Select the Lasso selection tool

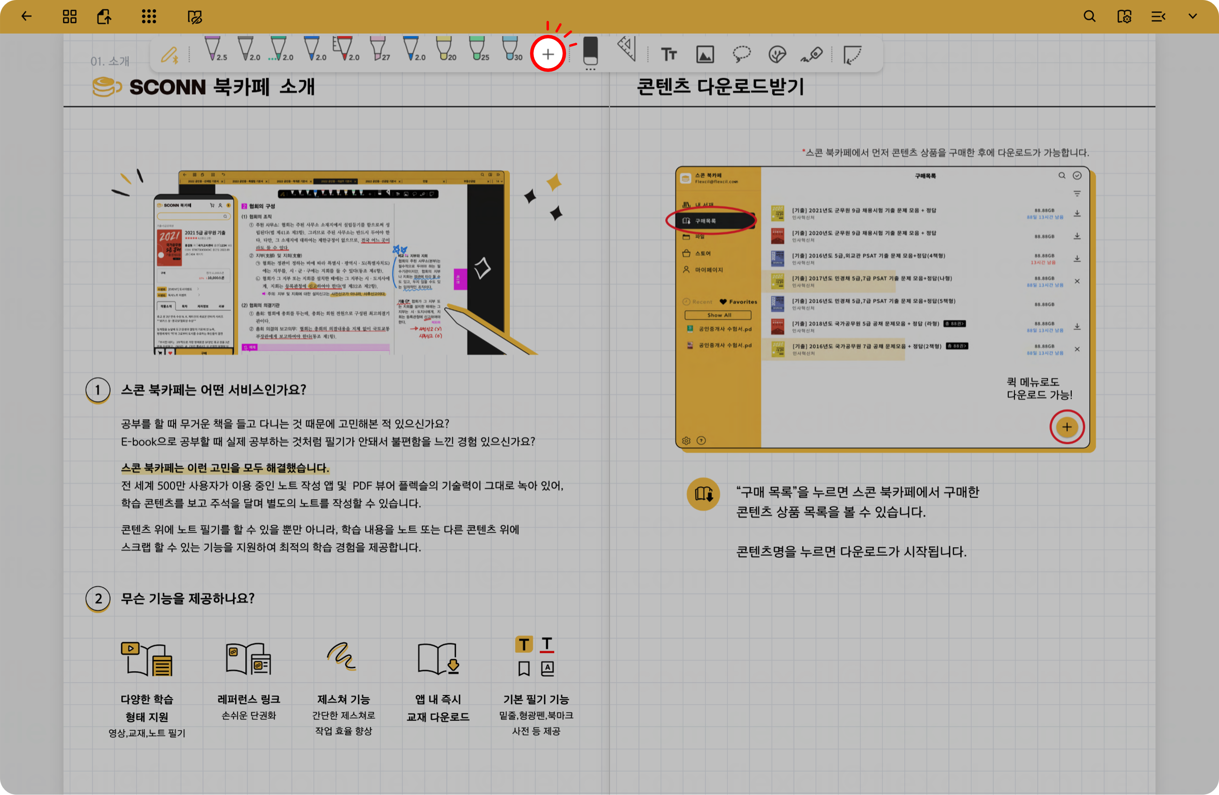tap(741, 54)
